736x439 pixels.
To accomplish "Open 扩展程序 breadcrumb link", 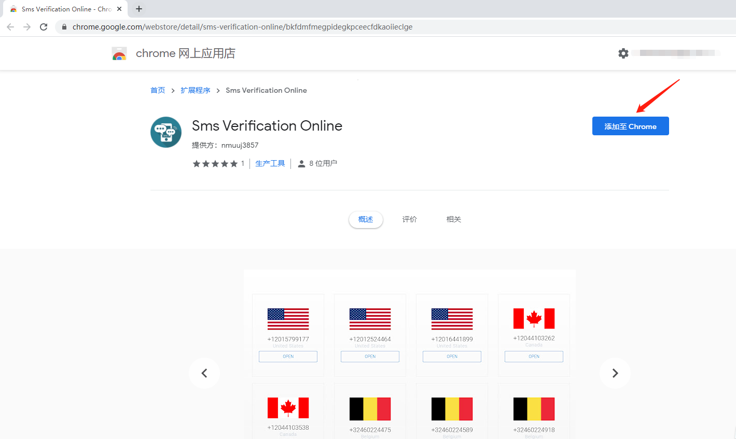I will (x=196, y=90).
